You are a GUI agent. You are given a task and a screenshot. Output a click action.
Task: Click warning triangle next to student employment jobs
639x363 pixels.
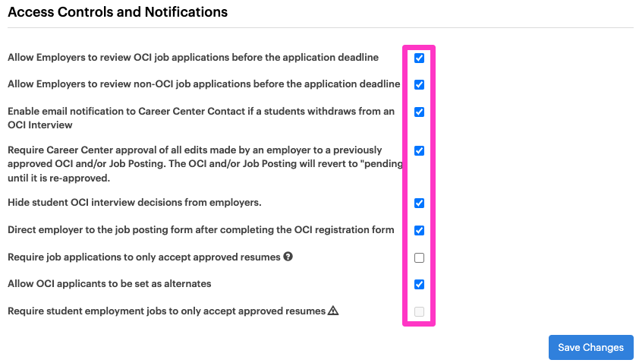click(x=333, y=311)
